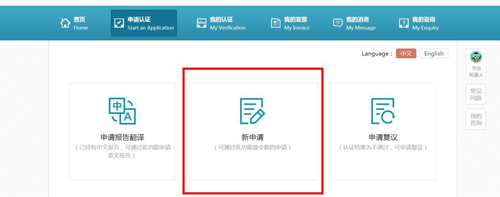Open 常见问题 in the right sidebar
Viewport: 500px width, 197px height.
476,94
